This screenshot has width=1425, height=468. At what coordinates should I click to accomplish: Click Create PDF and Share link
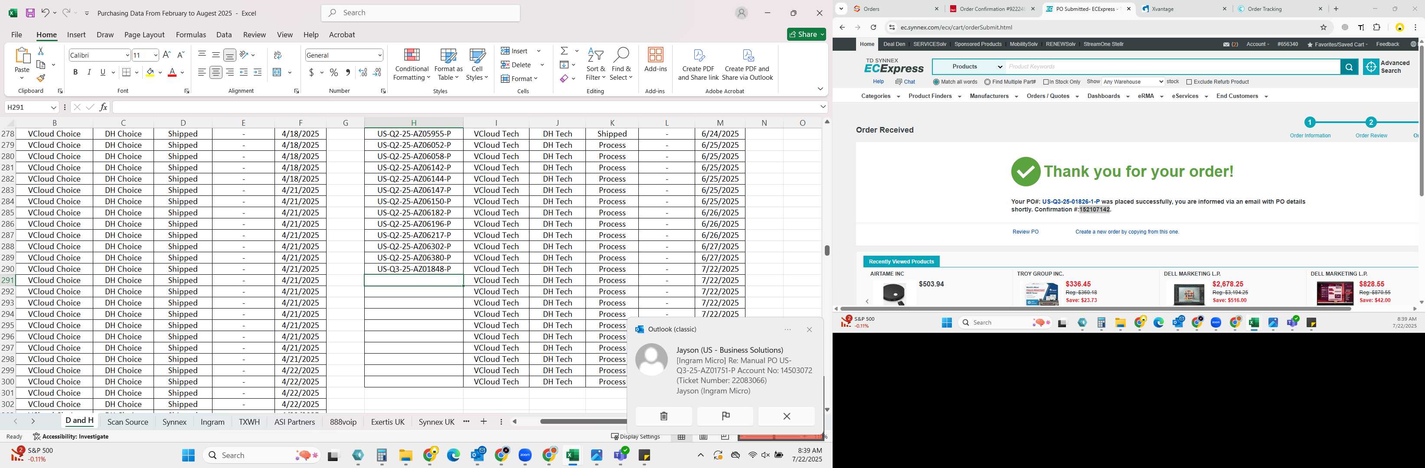(698, 65)
